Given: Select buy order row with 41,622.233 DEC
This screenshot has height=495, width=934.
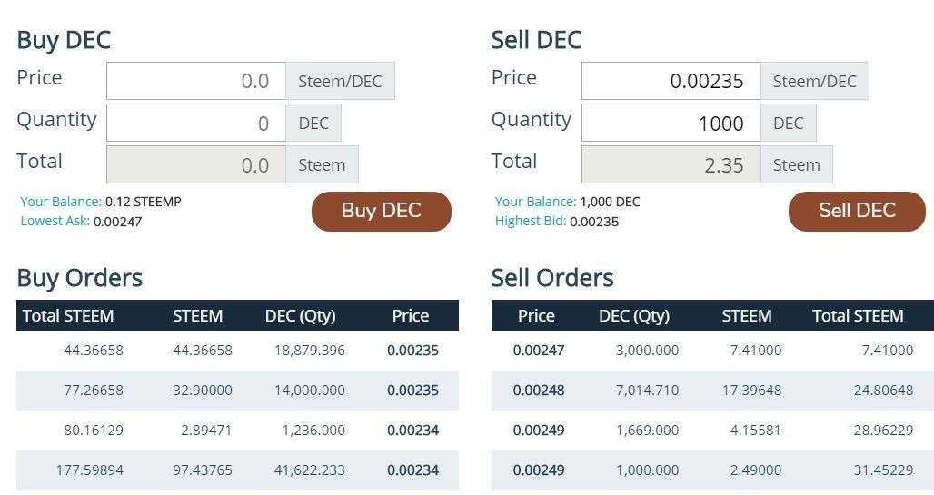Looking at the screenshot, I should pyautogui.click(x=237, y=470).
